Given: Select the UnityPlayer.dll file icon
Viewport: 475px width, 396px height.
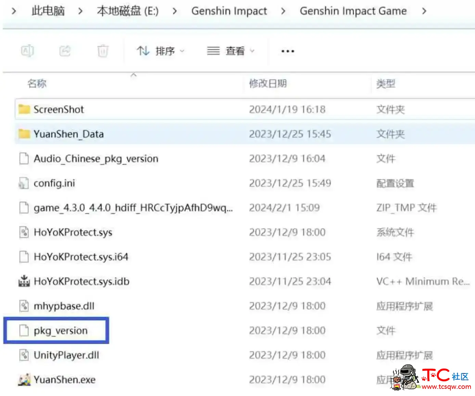Looking at the screenshot, I should [24, 355].
